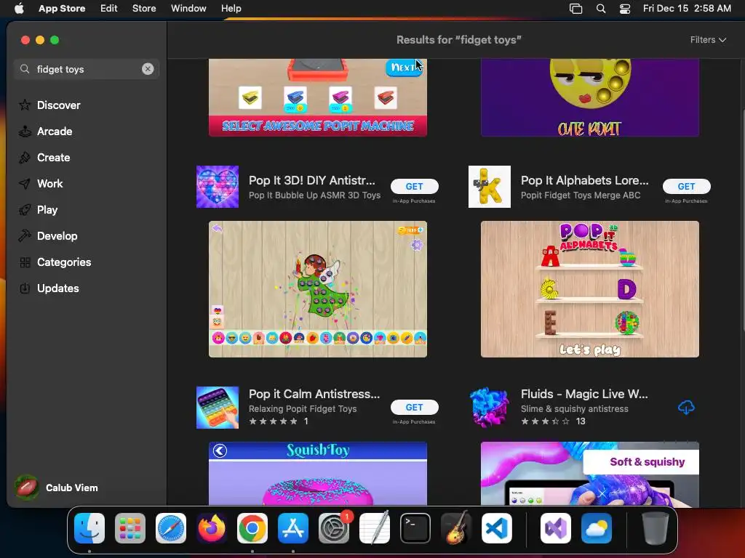Get Pop it Calm Antistress app
The height and width of the screenshot is (558, 745).
point(414,407)
